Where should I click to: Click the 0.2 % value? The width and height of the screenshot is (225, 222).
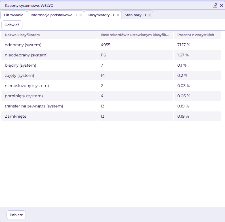182,75
